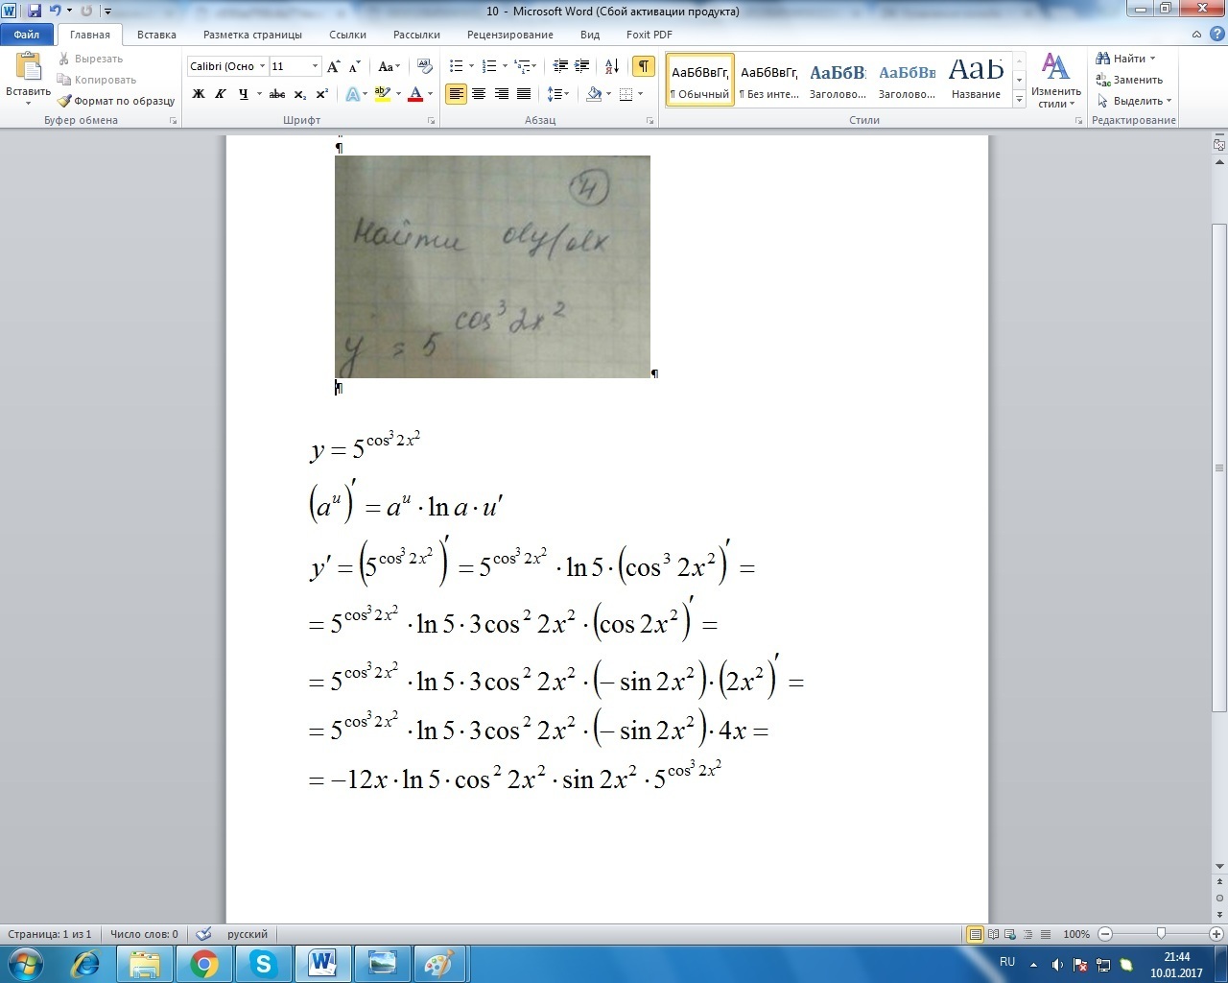The width and height of the screenshot is (1228, 983).
Task: Open the change case (Aa) dropdown
Action: tap(390, 66)
